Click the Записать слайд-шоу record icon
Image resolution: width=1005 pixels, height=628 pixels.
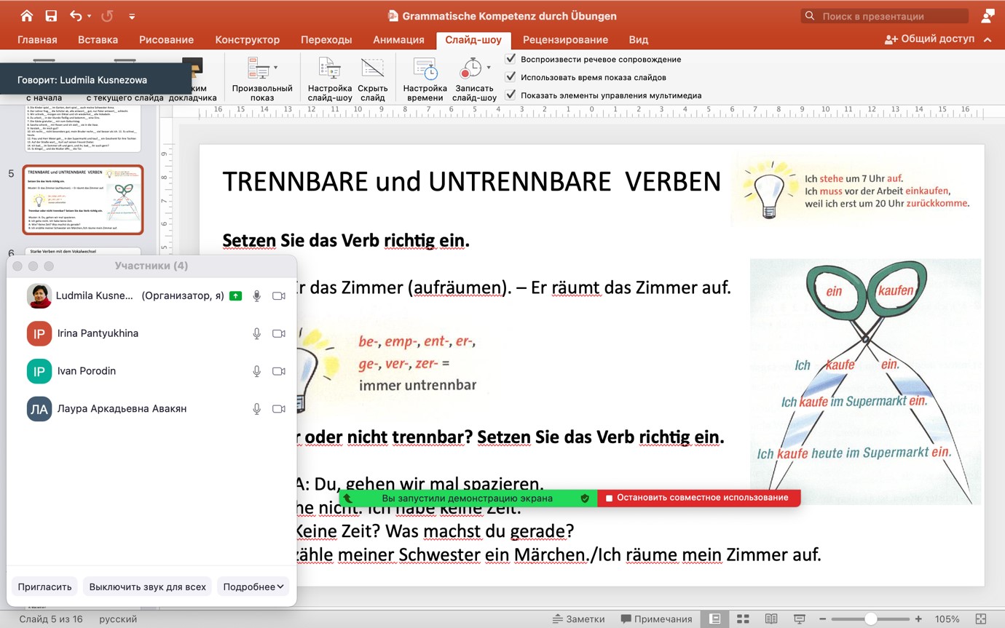[x=470, y=69]
